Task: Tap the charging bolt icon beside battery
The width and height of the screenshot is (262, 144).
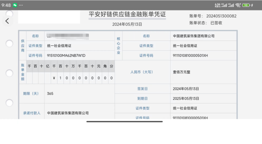Action: pyautogui.click(x=252, y=5)
